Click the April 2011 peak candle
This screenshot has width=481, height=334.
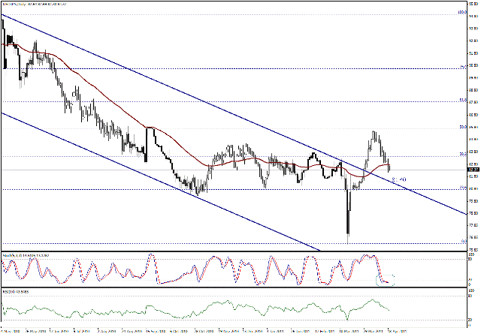(x=374, y=133)
